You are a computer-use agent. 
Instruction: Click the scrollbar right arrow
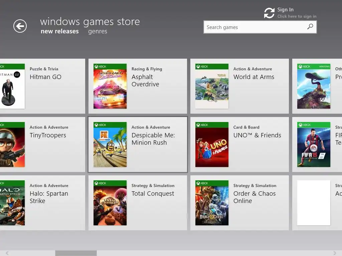click(x=335, y=253)
